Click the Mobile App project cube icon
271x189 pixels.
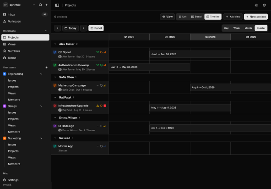(x=55, y=146)
